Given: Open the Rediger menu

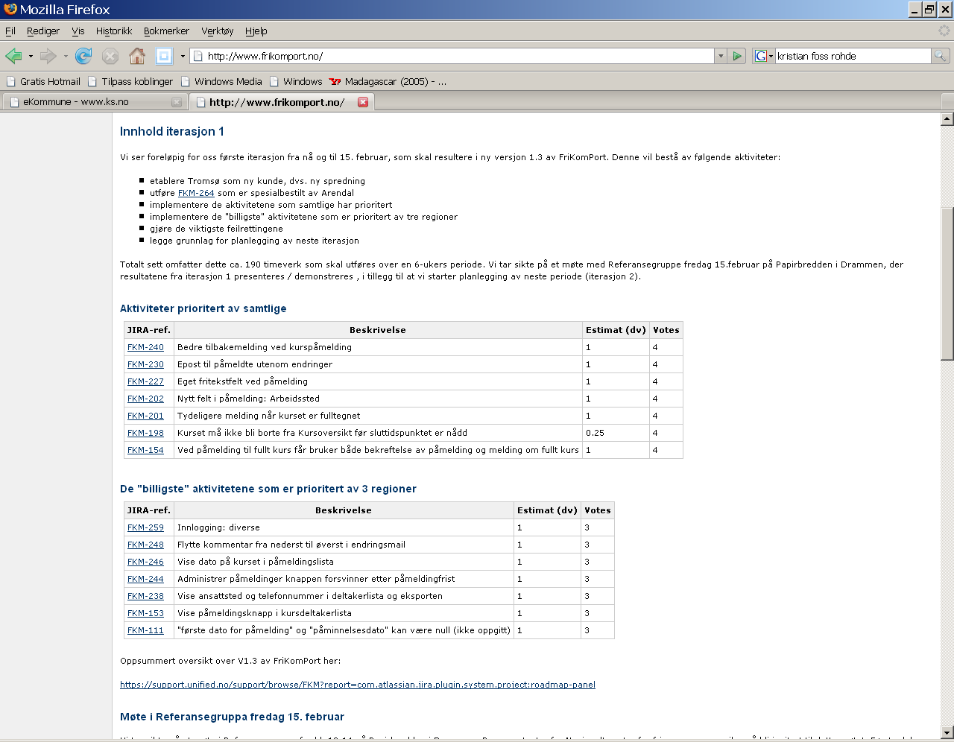Looking at the screenshot, I should coord(43,31).
